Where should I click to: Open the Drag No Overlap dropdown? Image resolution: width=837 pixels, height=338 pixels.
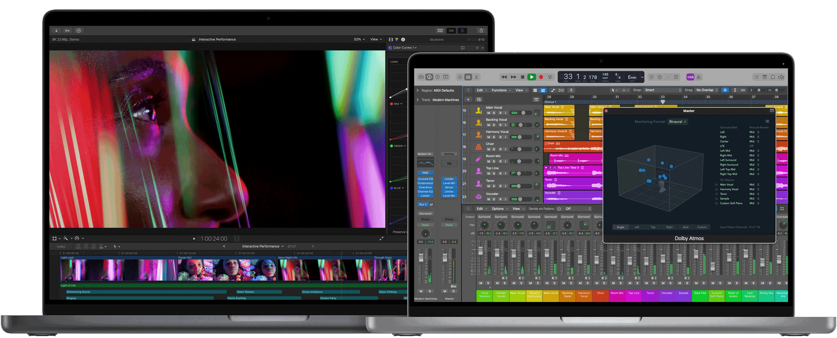click(x=707, y=90)
